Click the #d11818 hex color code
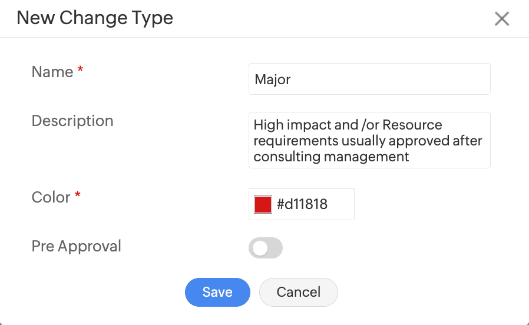The image size is (529, 325). point(302,204)
